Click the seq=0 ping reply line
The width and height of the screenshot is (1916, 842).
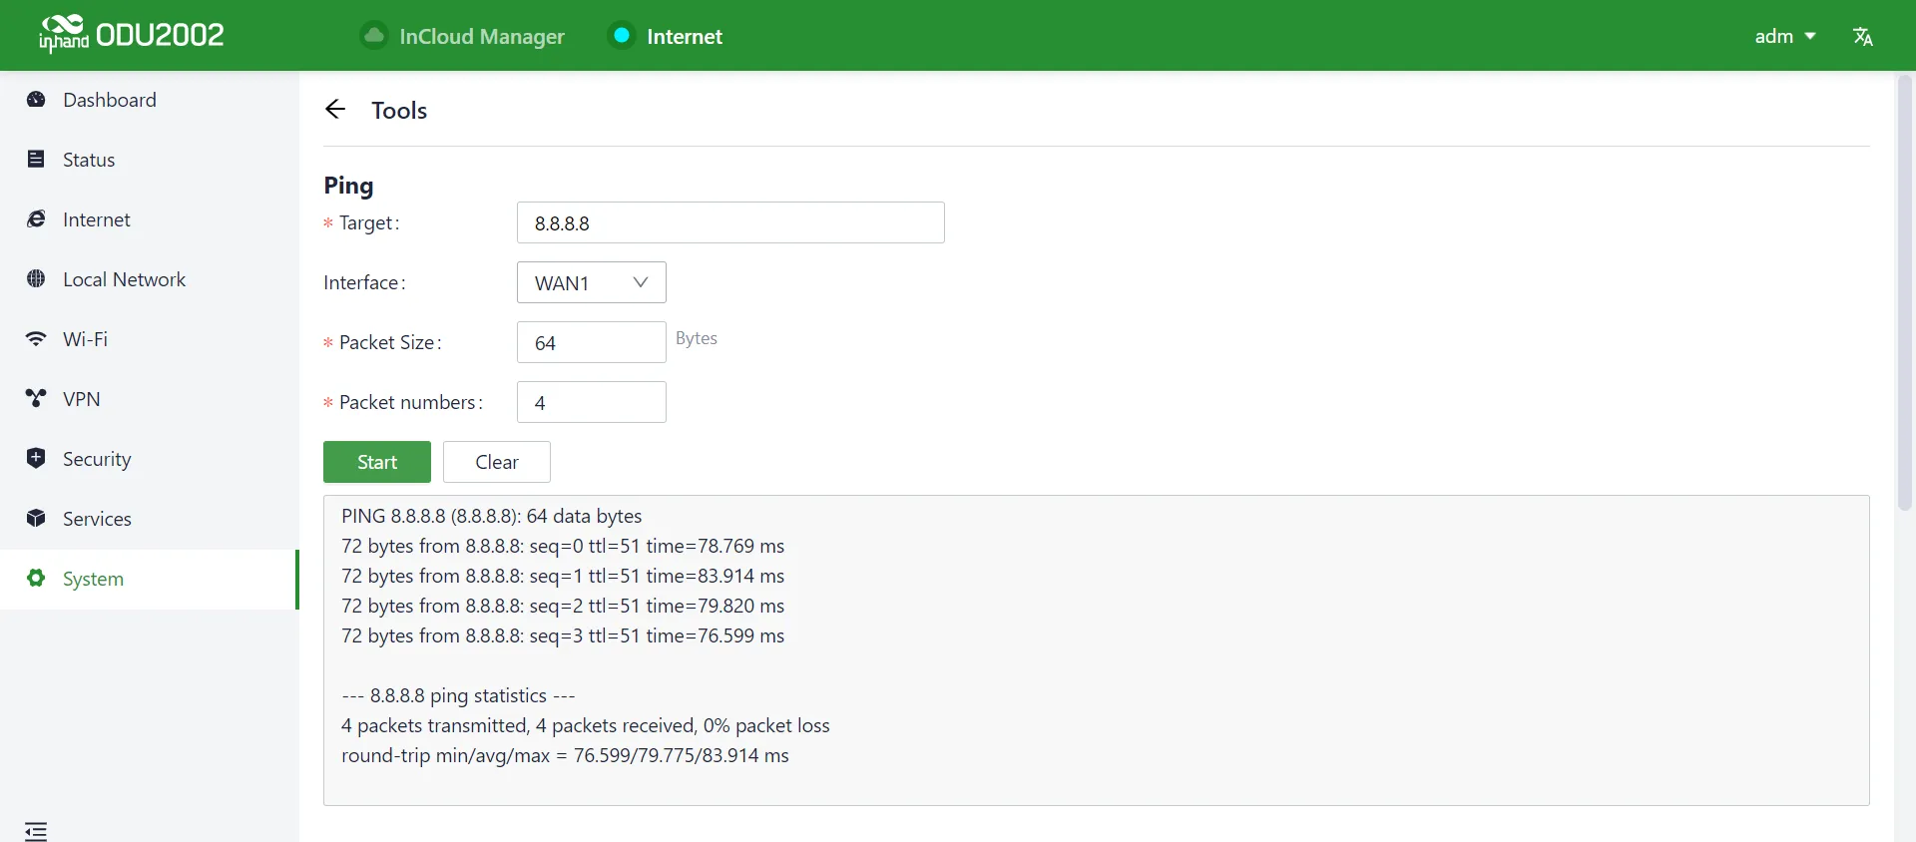tap(563, 546)
